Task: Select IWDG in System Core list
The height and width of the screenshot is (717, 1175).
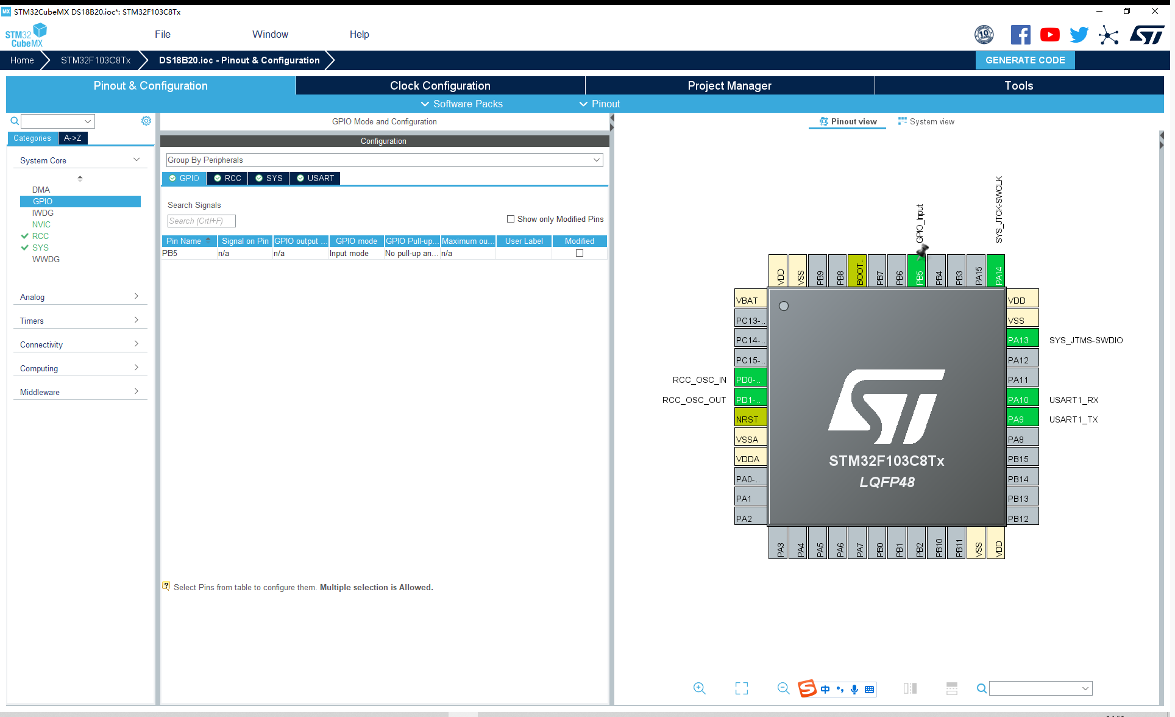Action: 43,213
